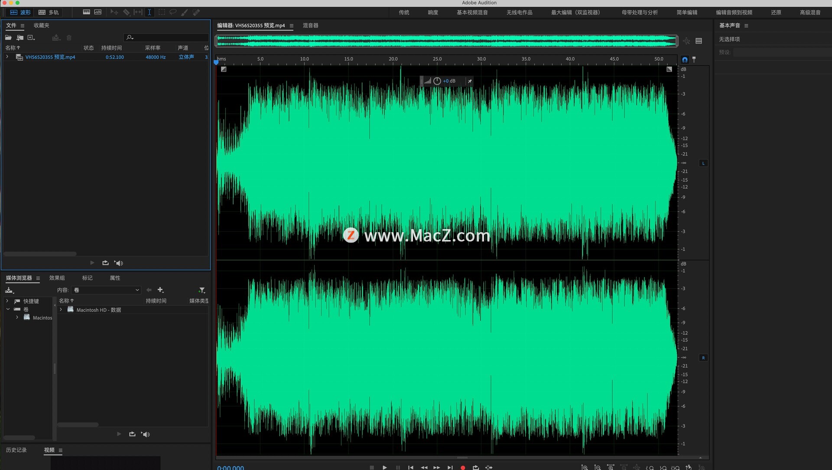Click the red Record button
Screen dimensions: 832x470
463,467
